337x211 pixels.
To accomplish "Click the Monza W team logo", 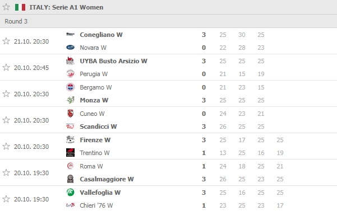I will coord(70,100).
